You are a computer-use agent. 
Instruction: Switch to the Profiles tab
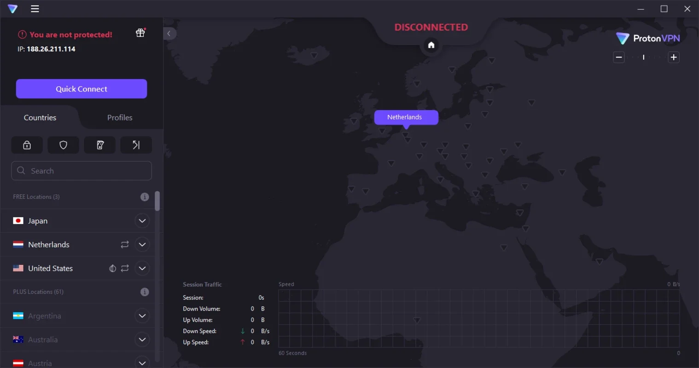[x=120, y=118]
